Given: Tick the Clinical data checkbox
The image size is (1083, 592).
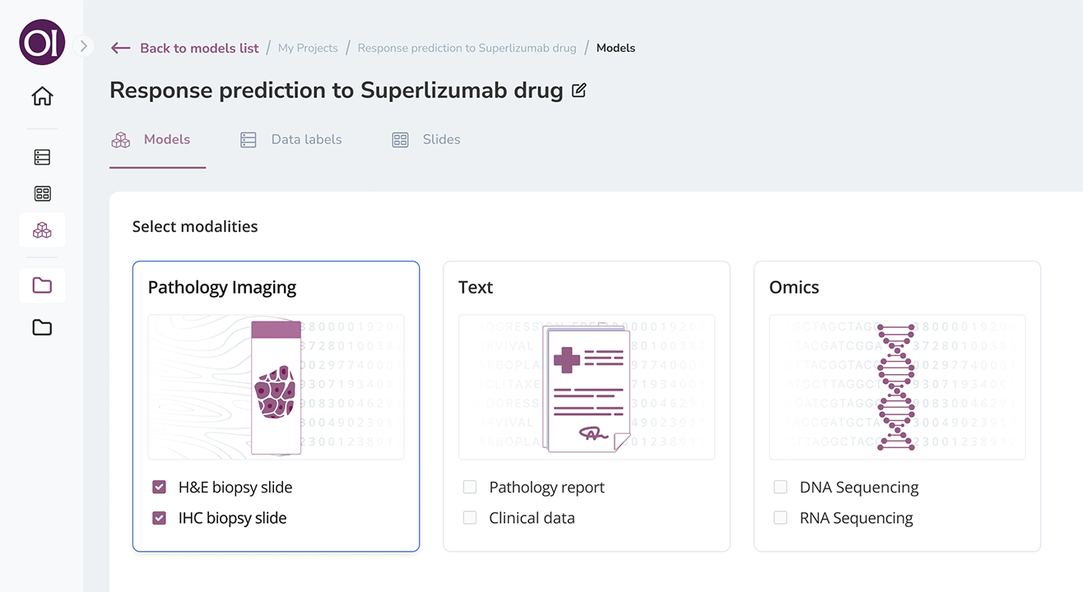Looking at the screenshot, I should point(470,518).
